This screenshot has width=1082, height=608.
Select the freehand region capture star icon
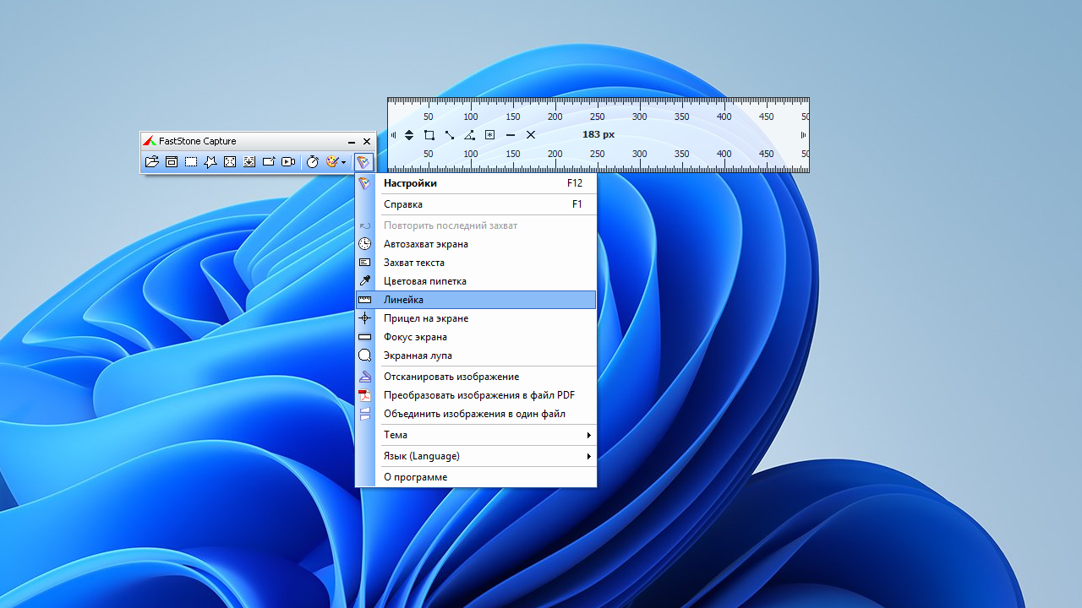[210, 162]
